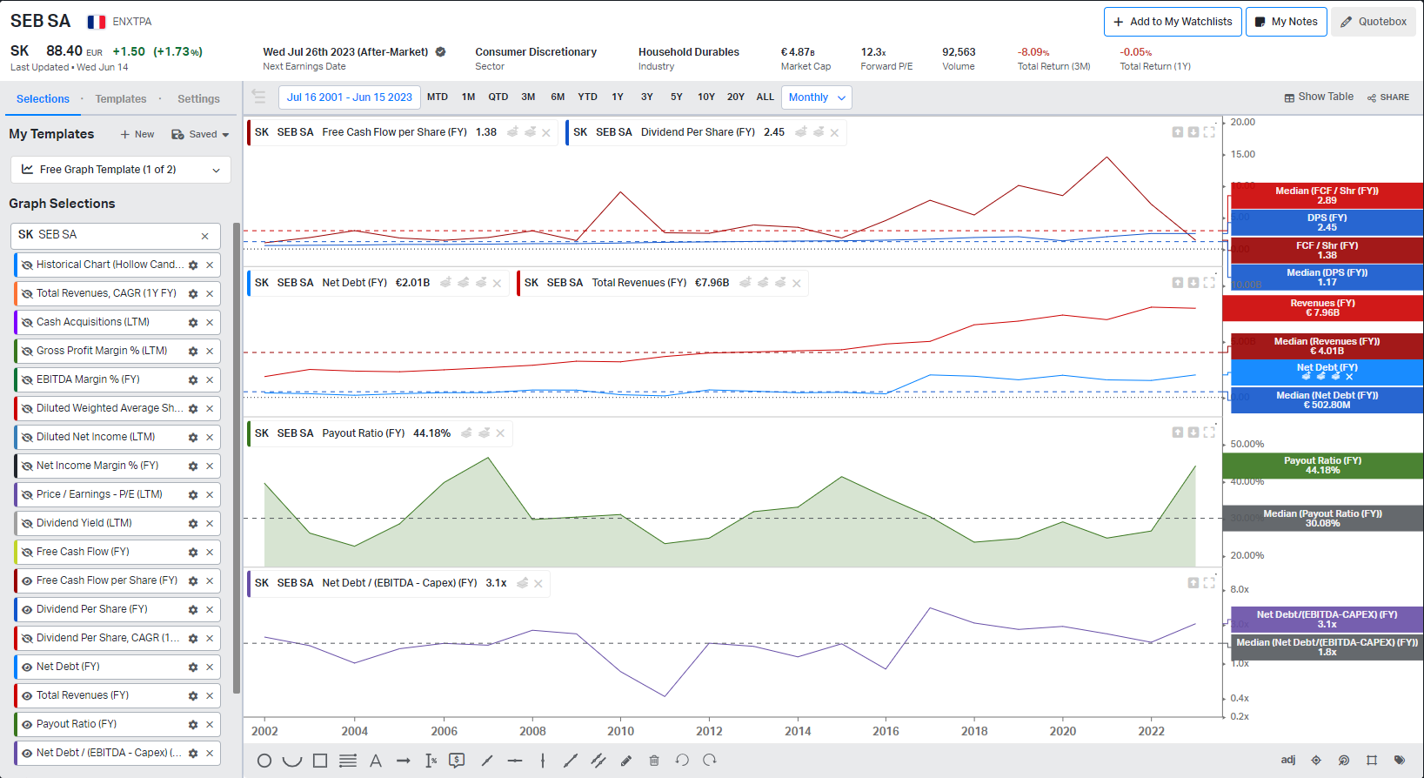Redo the last drawing action
The width and height of the screenshot is (1424, 778).
[x=710, y=761]
